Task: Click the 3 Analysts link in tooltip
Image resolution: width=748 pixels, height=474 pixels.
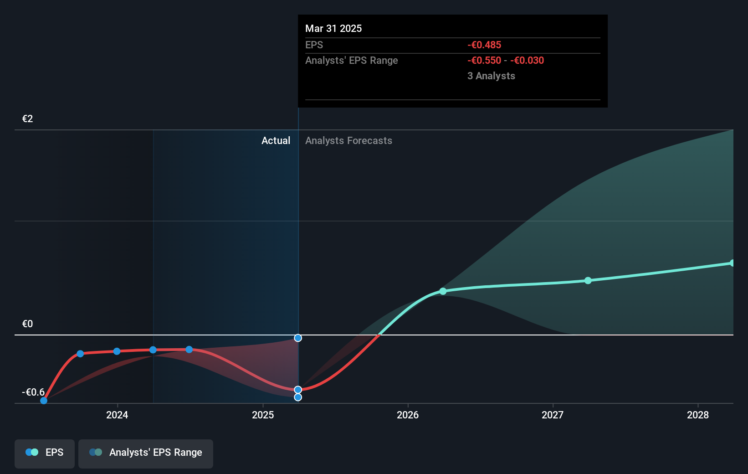Action: coord(491,76)
